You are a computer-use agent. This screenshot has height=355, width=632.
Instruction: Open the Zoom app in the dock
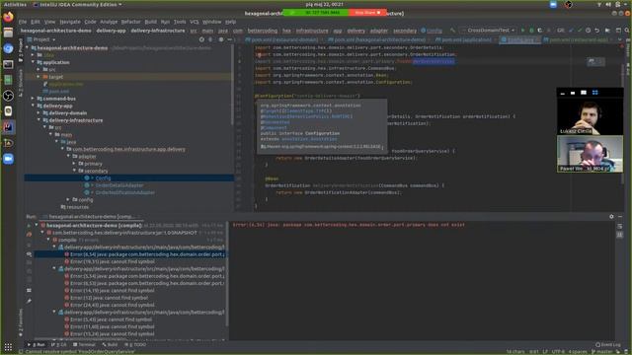coord(8,159)
